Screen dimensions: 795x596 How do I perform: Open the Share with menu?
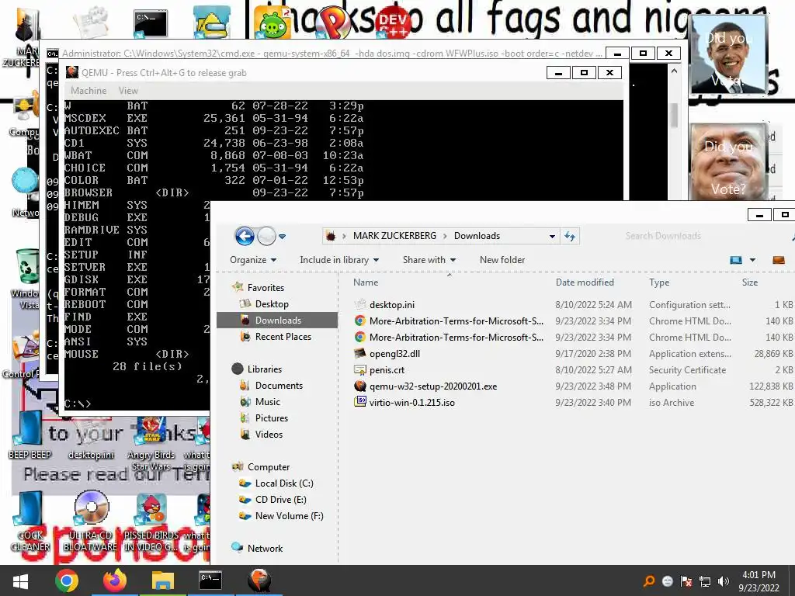click(429, 260)
